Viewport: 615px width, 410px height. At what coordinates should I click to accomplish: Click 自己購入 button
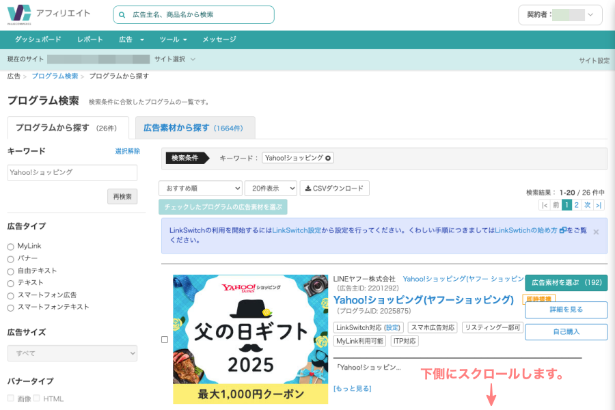tap(566, 332)
